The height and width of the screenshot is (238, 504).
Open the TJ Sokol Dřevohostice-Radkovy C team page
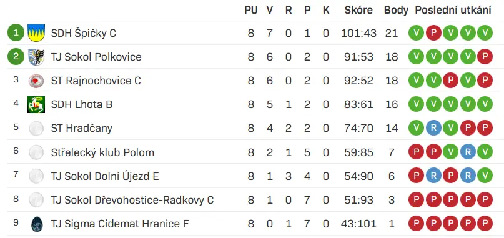[132, 200]
